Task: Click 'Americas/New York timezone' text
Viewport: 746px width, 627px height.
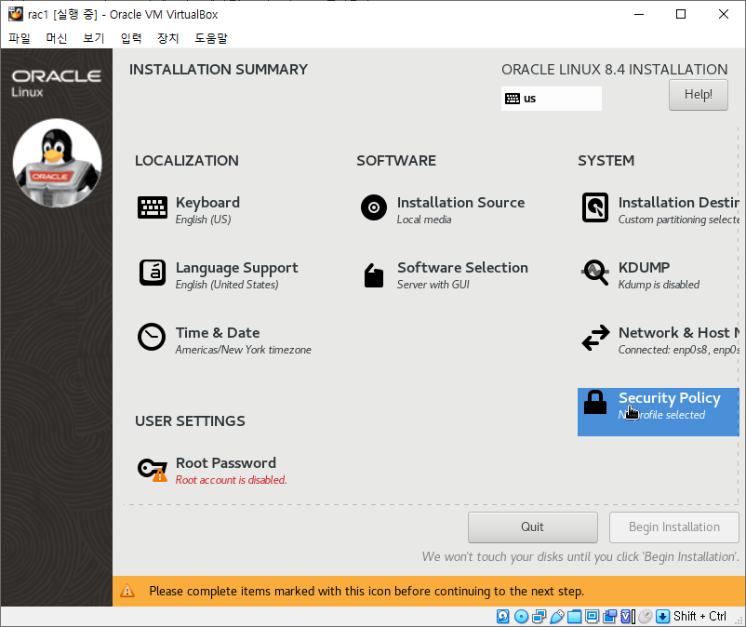Action: point(243,350)
